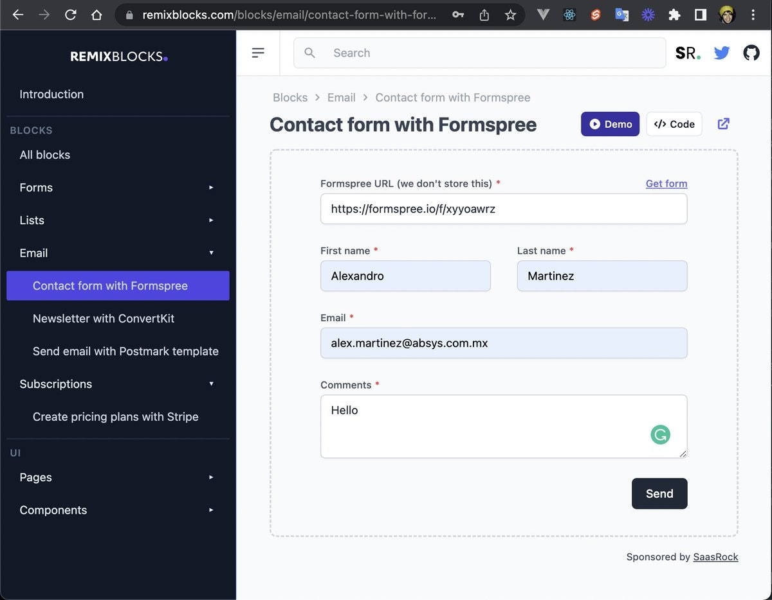
Task: Open Send email with Postmark template
Action: point(118,351)
